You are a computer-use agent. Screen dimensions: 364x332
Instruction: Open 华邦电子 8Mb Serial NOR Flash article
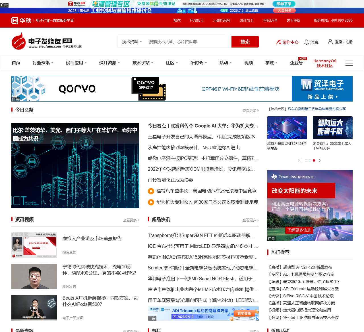(x=202, y=279)
